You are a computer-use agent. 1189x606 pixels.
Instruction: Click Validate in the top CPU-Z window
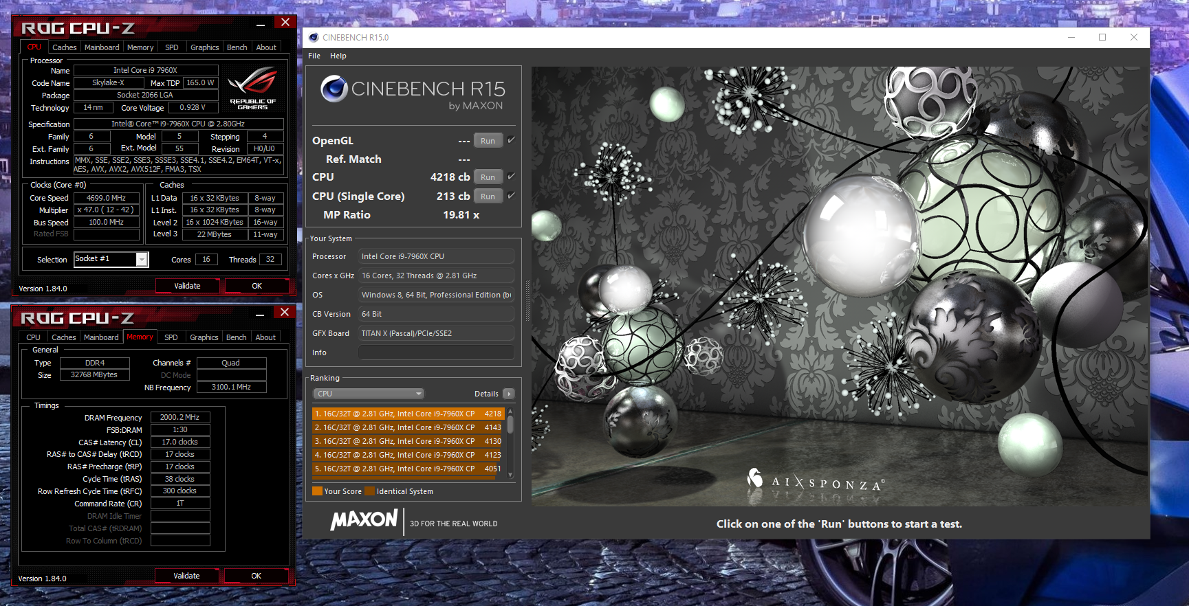click(x=187, y=286)
